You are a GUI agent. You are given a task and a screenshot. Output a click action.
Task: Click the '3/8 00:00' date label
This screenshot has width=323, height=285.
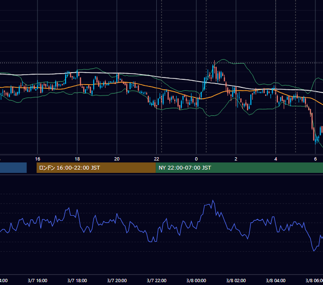tap(196, 281)
